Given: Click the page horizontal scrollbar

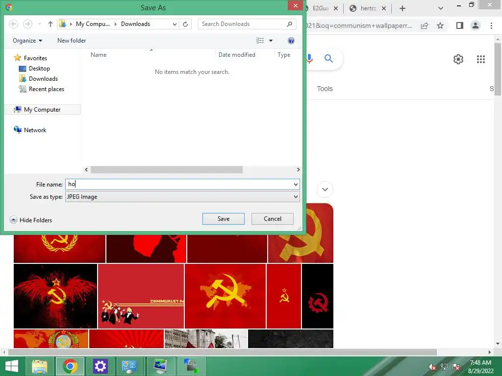Looking at the screenshot, I should coord(223,352).
